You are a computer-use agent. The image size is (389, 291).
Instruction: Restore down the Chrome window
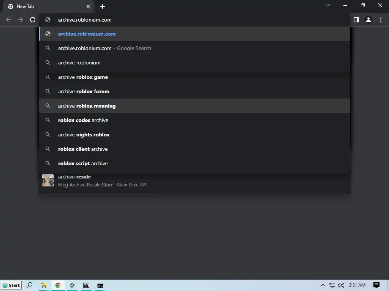[363, 5]
